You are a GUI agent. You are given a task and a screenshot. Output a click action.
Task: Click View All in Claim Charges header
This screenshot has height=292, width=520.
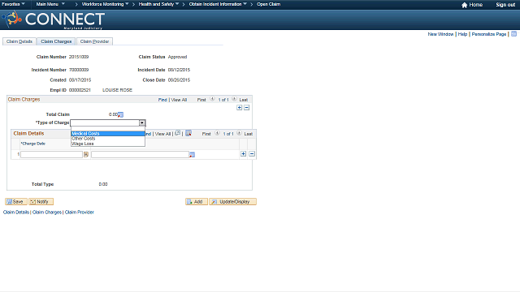click(179, 100)
